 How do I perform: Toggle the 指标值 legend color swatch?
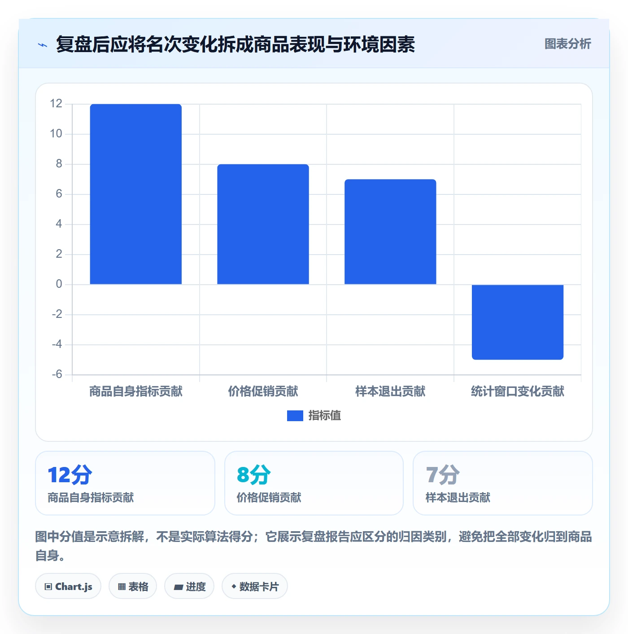295,416
